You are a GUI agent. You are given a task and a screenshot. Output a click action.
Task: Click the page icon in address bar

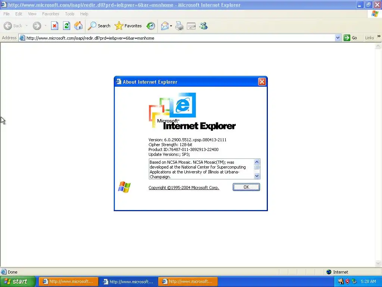tap(22, 38)
